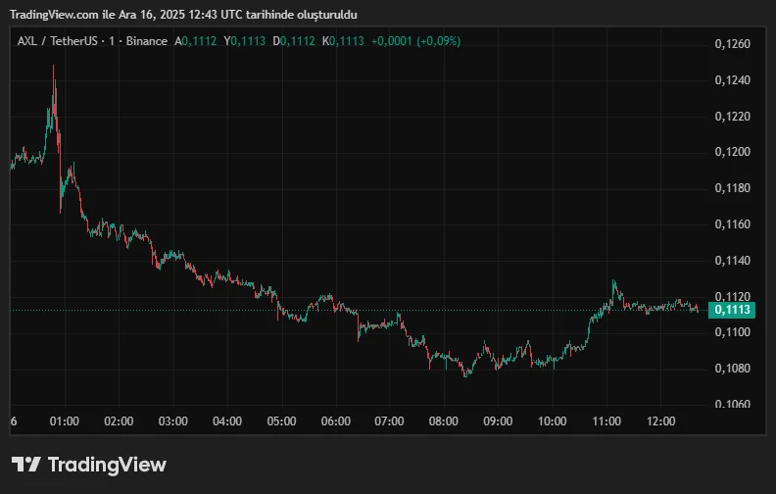The image size is (776, 494).
Task: Click the 0,1060 price axis label
Action: pyautogui.click(x=732, y=405)
